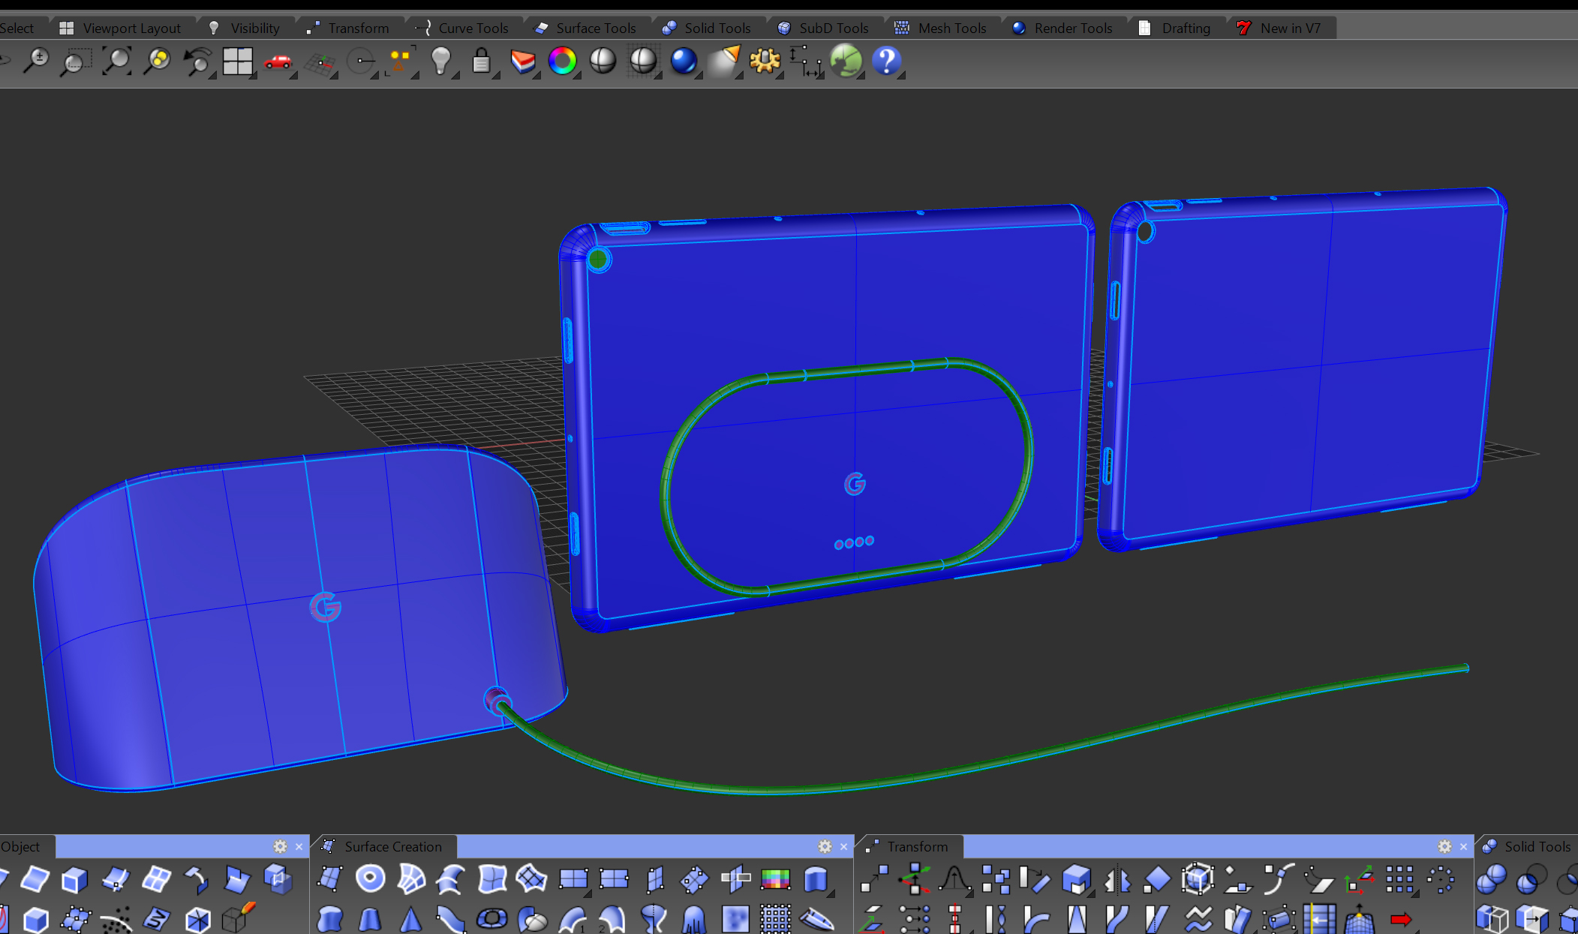The width and height of the screenshot is (1578, 934).
Task: Open the New in V7 tab
Action: pos(1289,28)
